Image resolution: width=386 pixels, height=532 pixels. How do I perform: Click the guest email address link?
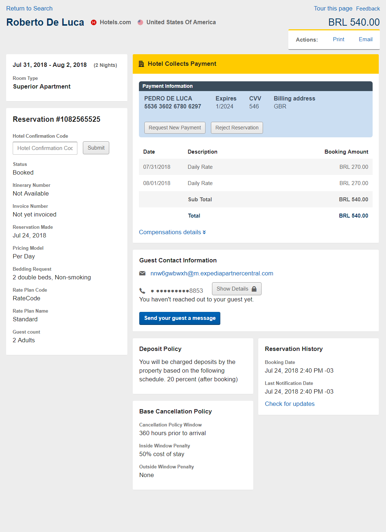click(x=212, y=273)
